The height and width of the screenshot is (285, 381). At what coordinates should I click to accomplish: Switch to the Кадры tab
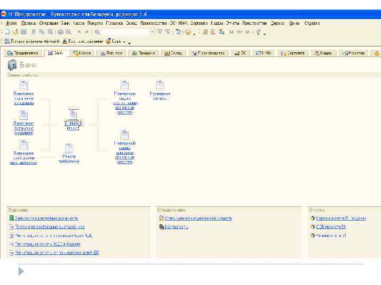[x=323, y=53]
